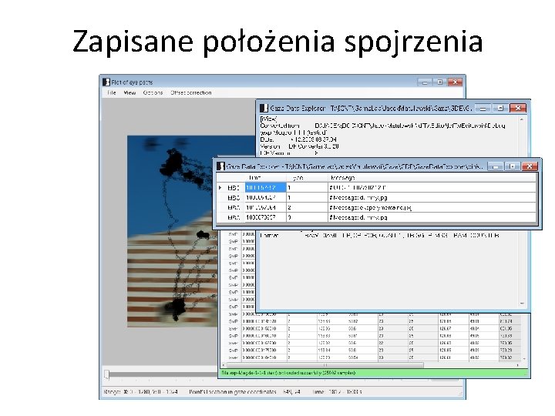The image size is (555, 416).
Task: Click the left arrow of sample table horizontal scrollbar
Action: pyautogui.click(x=224, y=364)
